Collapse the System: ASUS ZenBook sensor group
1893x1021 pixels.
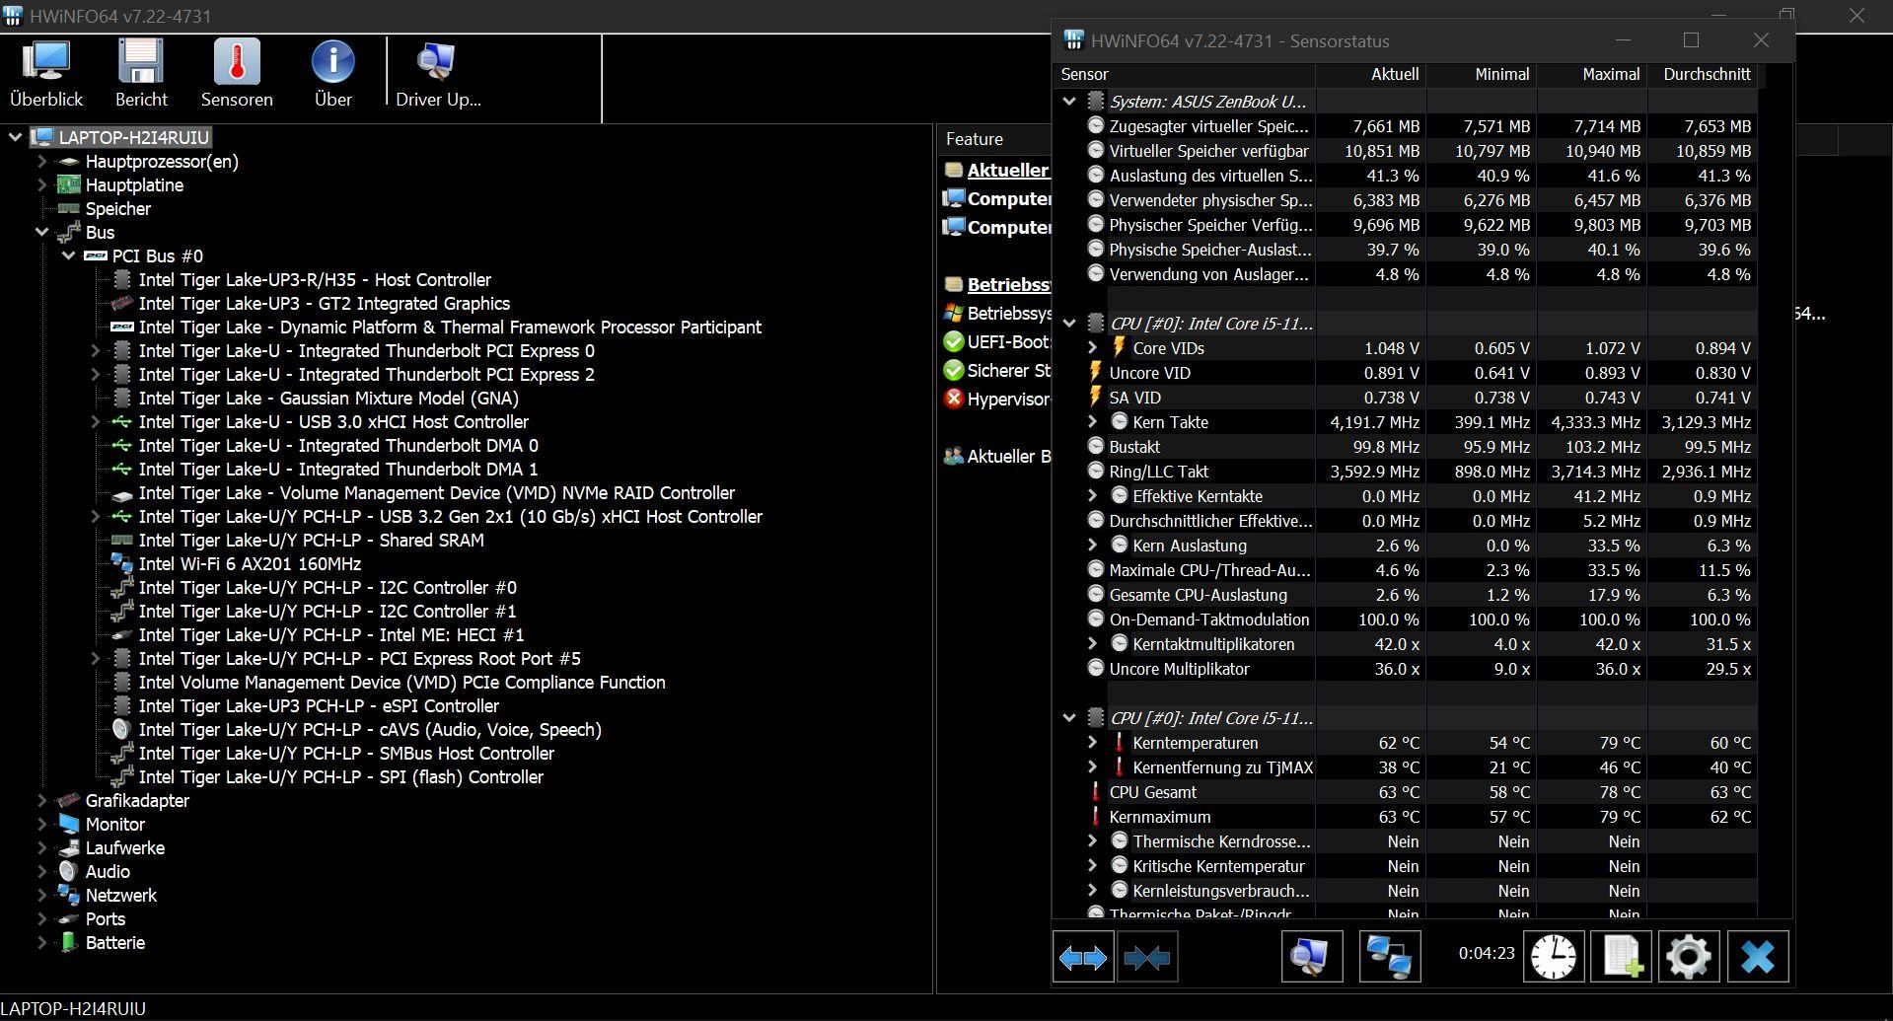point(1069,101)
